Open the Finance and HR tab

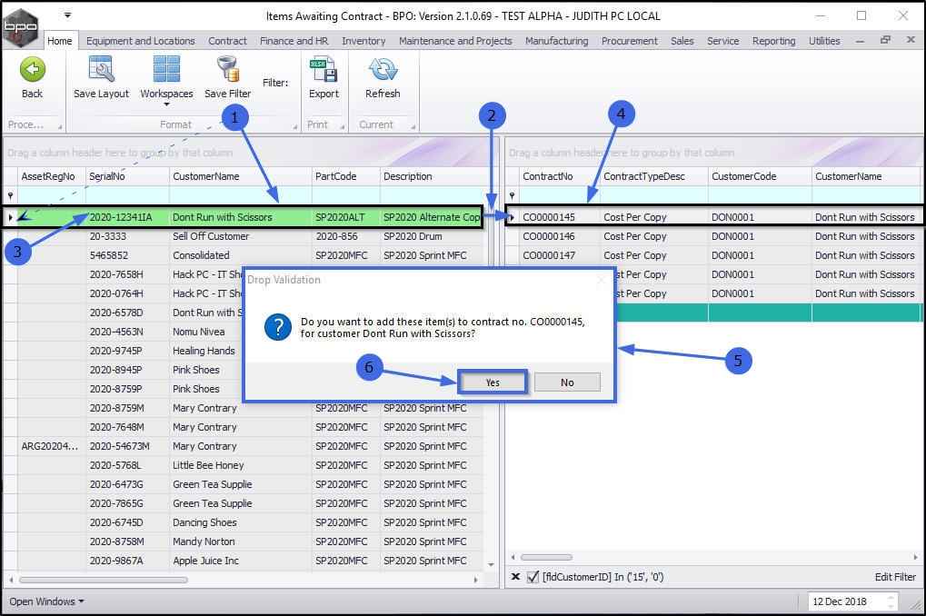[294, 41]
